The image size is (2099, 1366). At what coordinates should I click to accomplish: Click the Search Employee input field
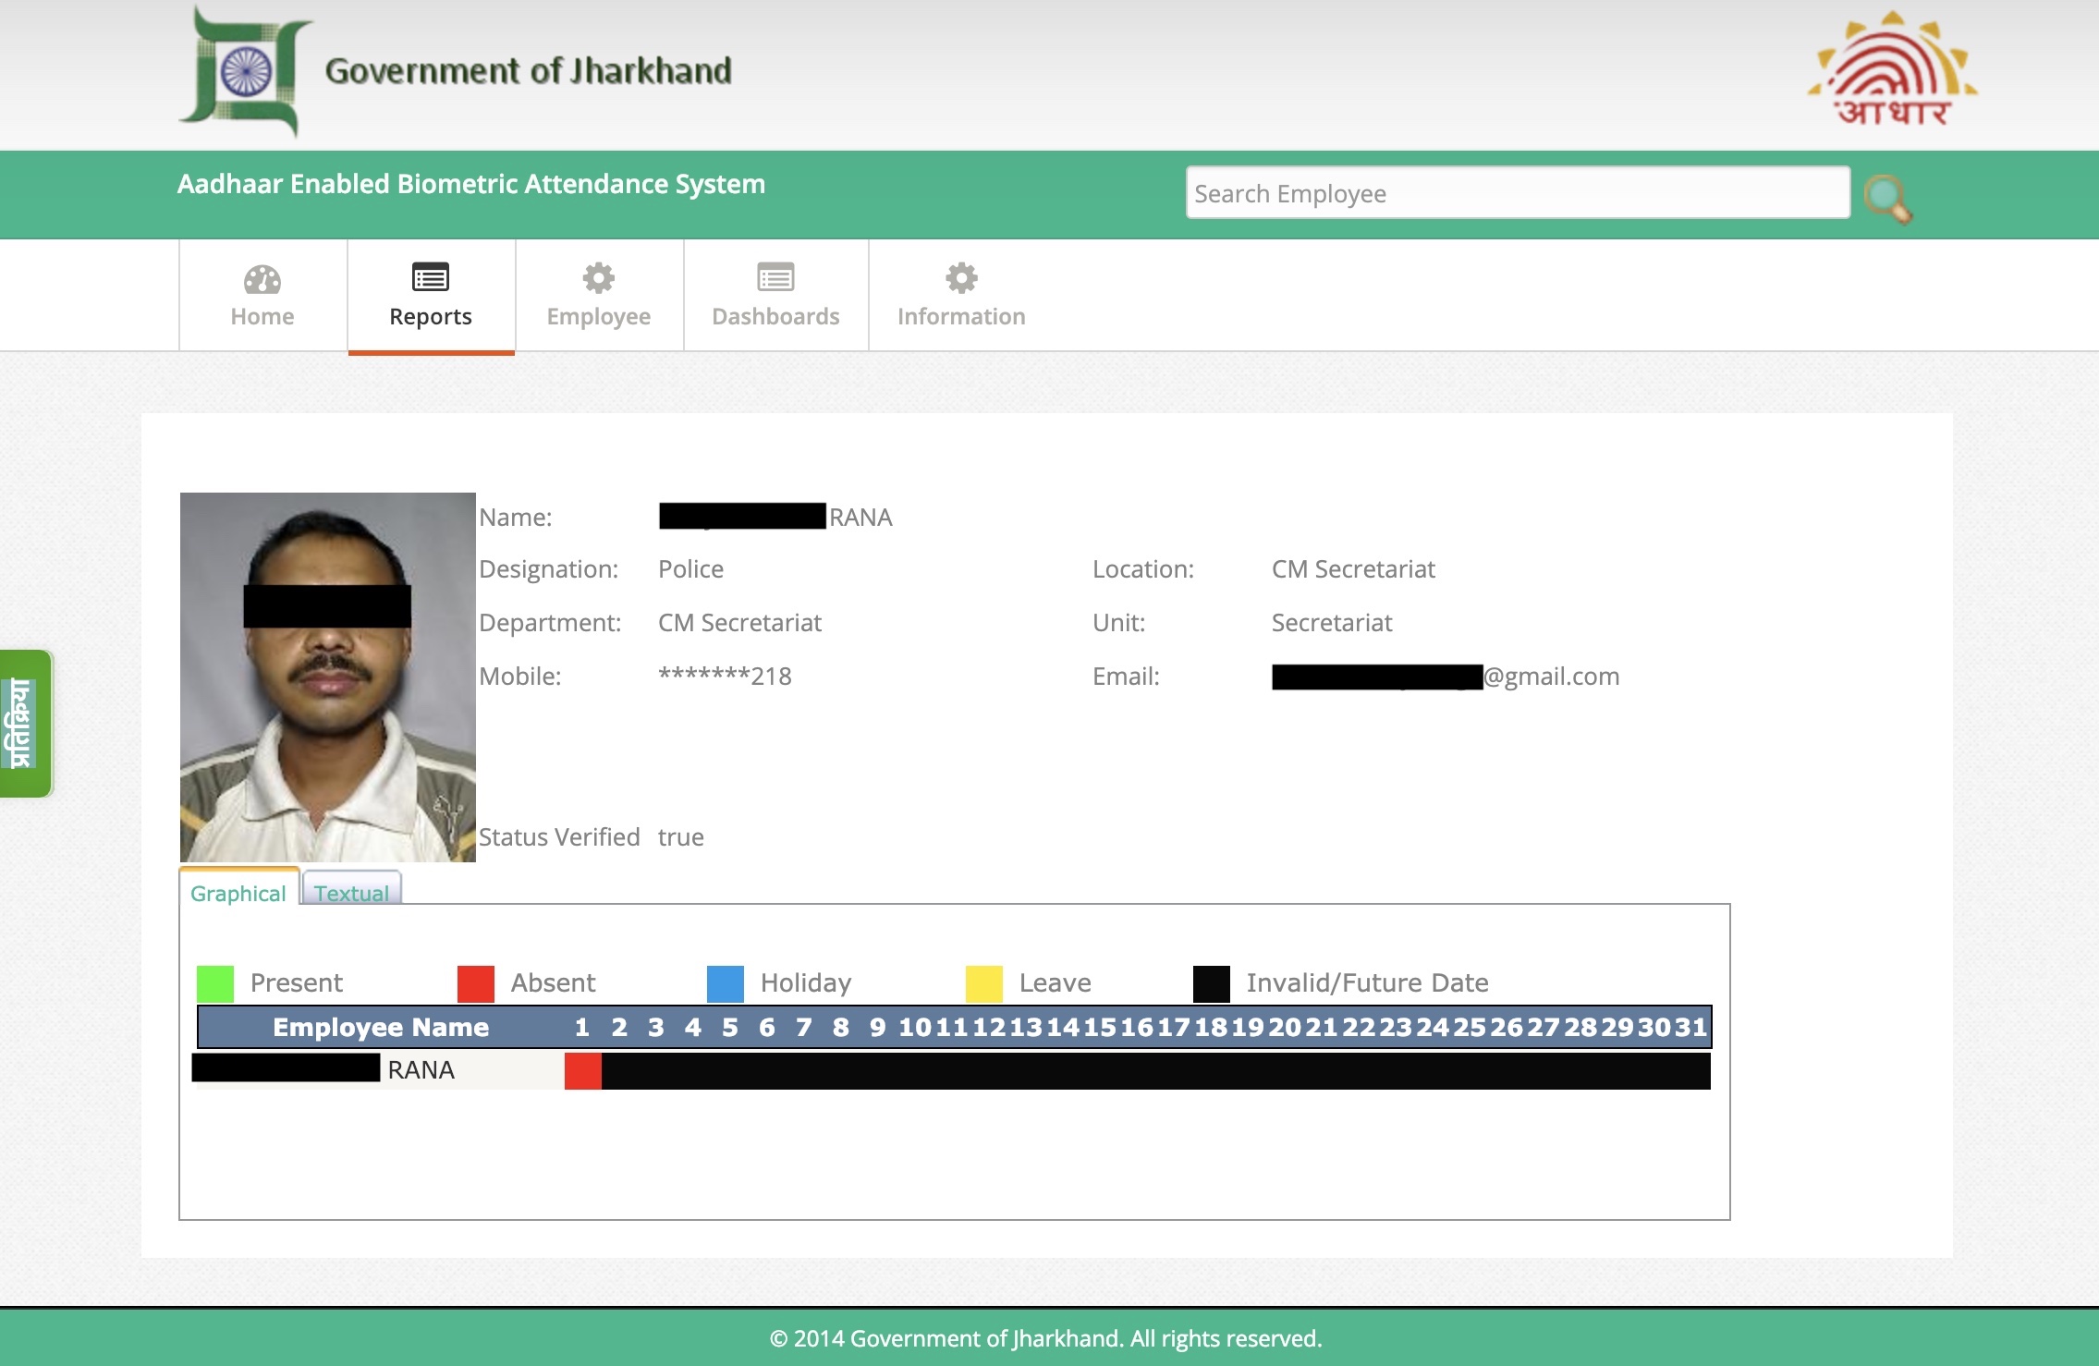[x=1518, y=193]
